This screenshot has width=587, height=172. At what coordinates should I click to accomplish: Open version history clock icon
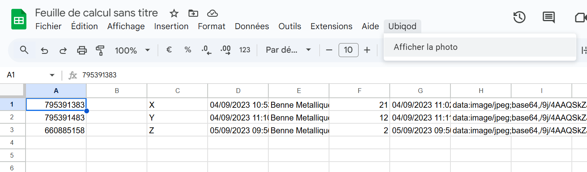[x=519, y=17]
